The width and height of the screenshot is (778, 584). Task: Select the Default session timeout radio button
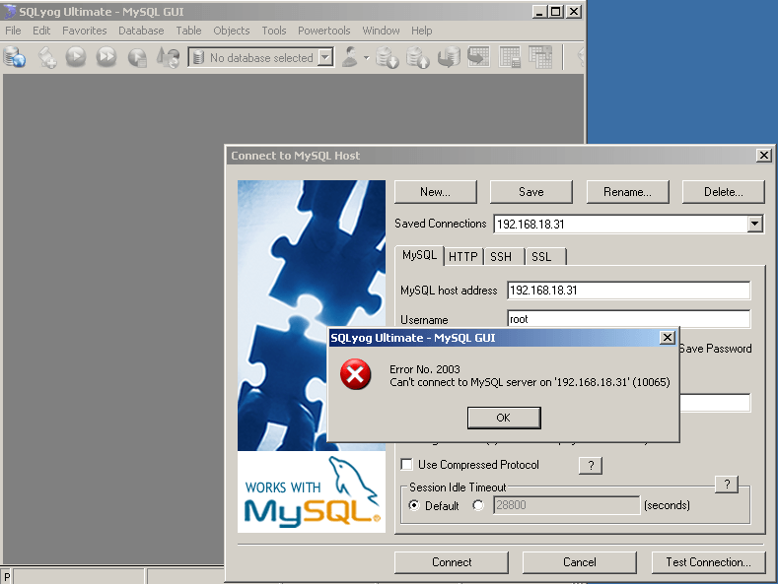pyautogui.click(x=414, y=505)
